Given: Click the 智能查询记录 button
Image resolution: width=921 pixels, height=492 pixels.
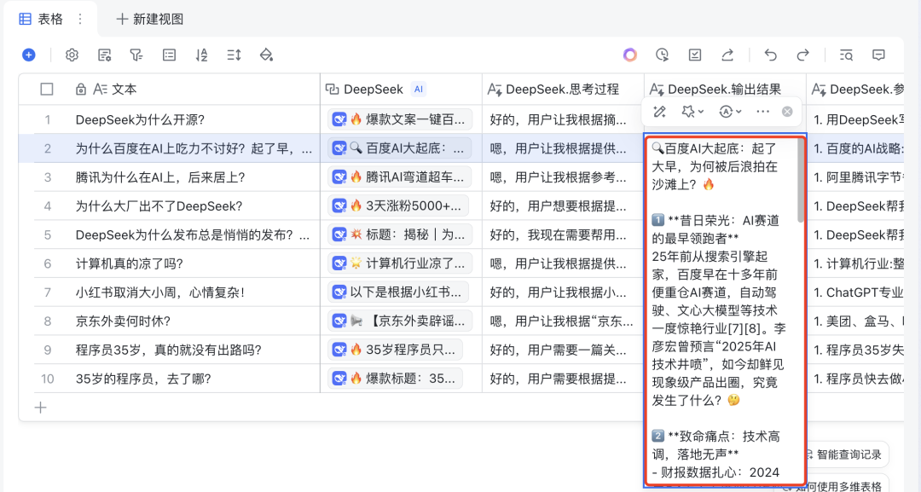Looking at the screenshot, I should click(844, 454).
